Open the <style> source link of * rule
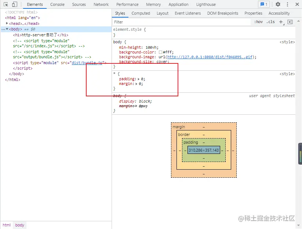This screenshot has width=302, height=229. pyautogui.click(x=287, y=74)
